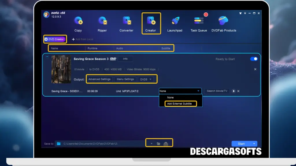The width and height of the screenshot is (296, 166).
Task: Select Add External Subtitle
Action: coord(181,103)
